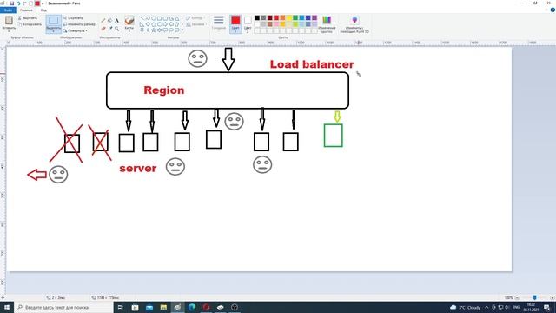Pick the black color swatch
The image size is (556, 313).
(x=257, y=17)
